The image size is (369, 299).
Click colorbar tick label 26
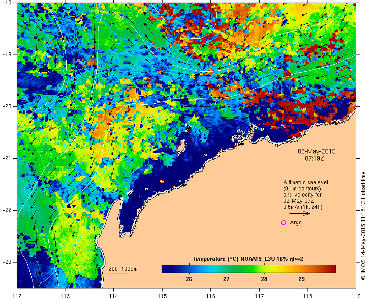pos(189,279)
